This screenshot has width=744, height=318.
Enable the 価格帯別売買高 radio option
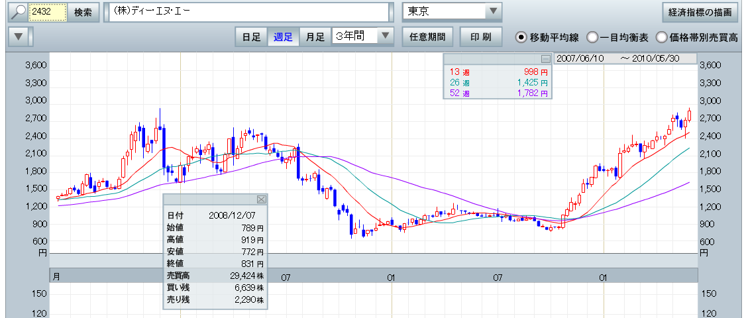pos(661,37)
